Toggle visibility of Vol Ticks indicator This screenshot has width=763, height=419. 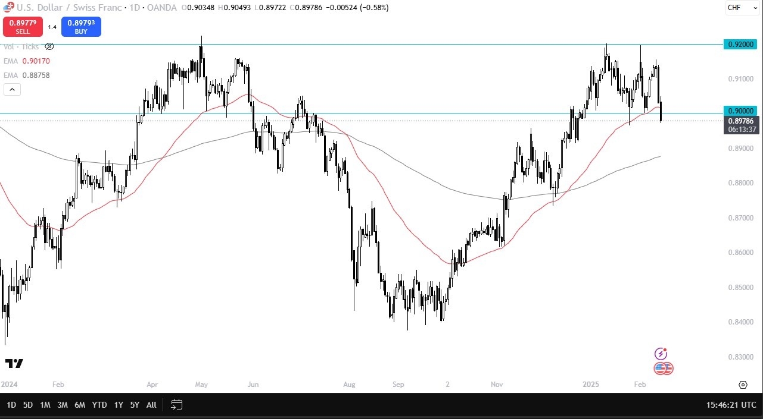(49, 46)
